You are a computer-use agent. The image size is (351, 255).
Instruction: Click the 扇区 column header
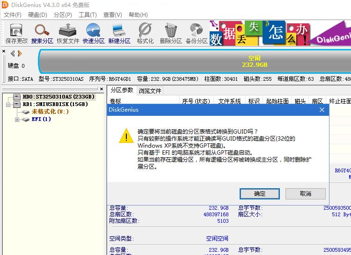click(x=317, y=101)
